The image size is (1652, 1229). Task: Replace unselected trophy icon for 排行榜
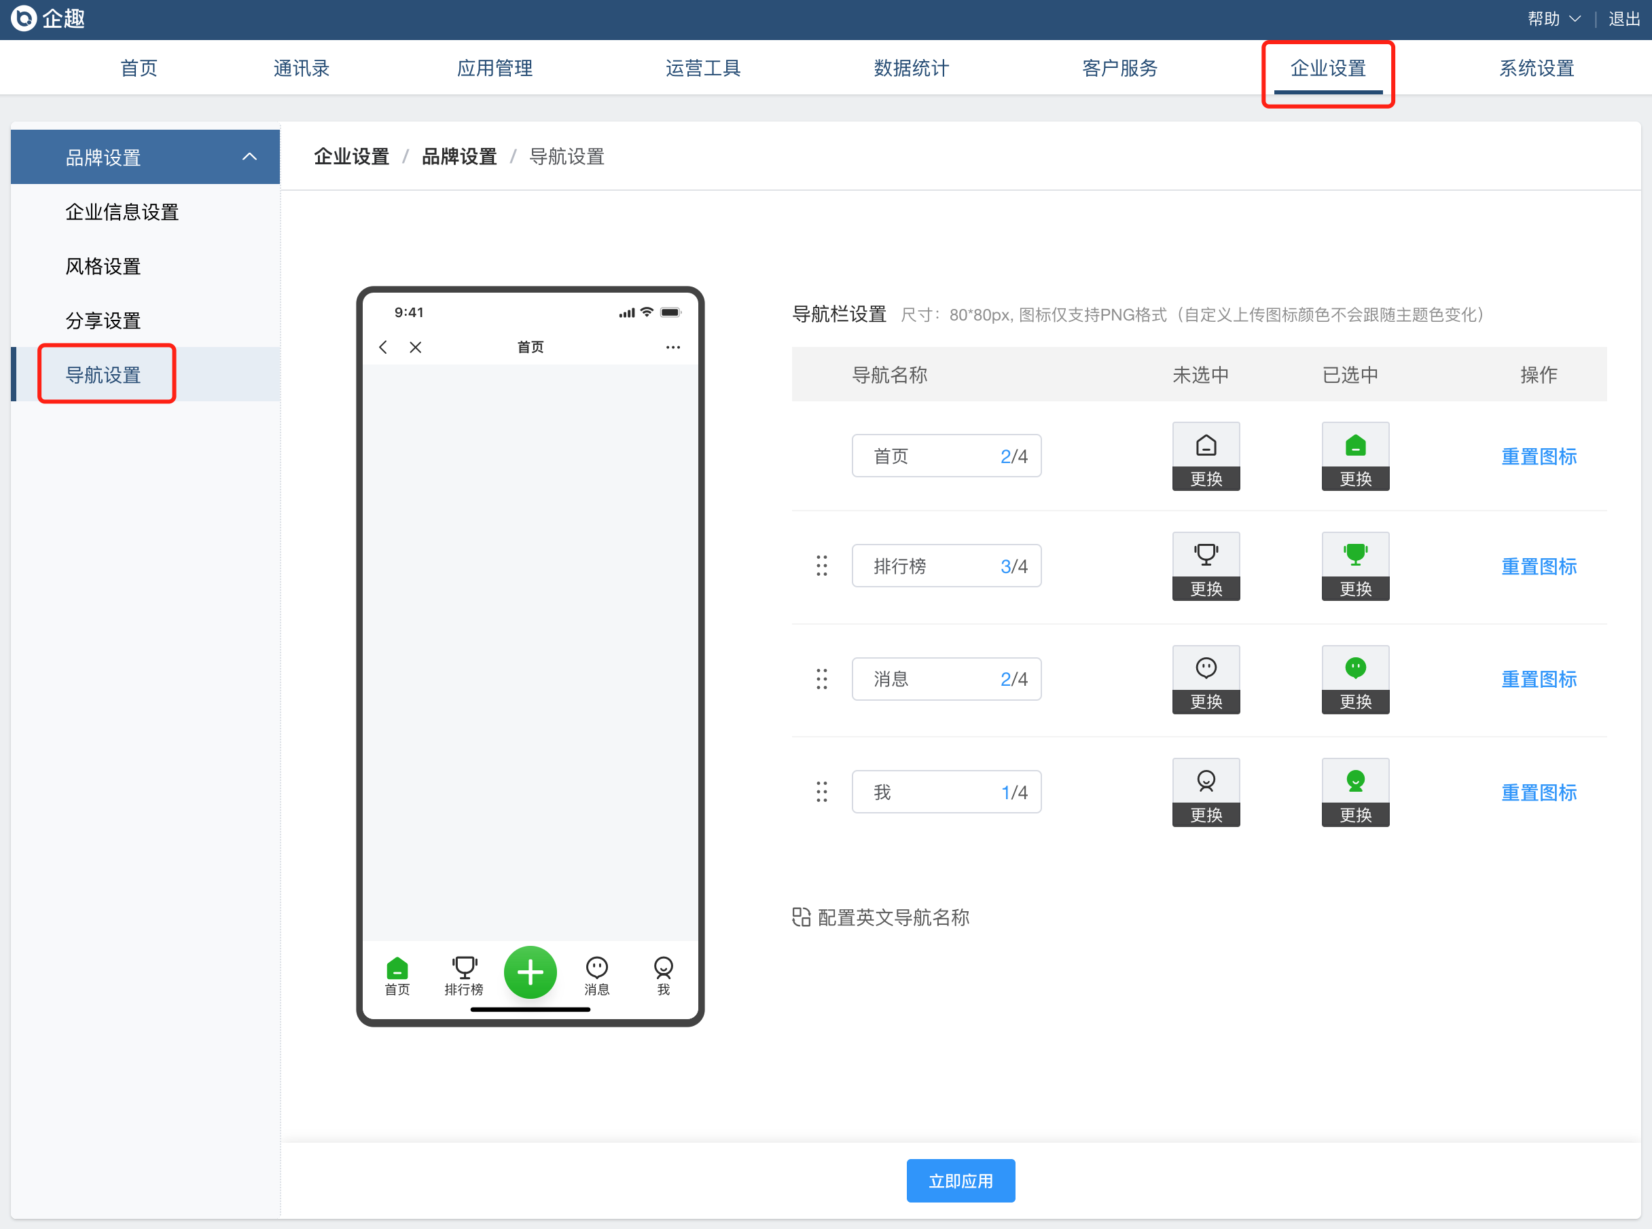pos(1206,588)
